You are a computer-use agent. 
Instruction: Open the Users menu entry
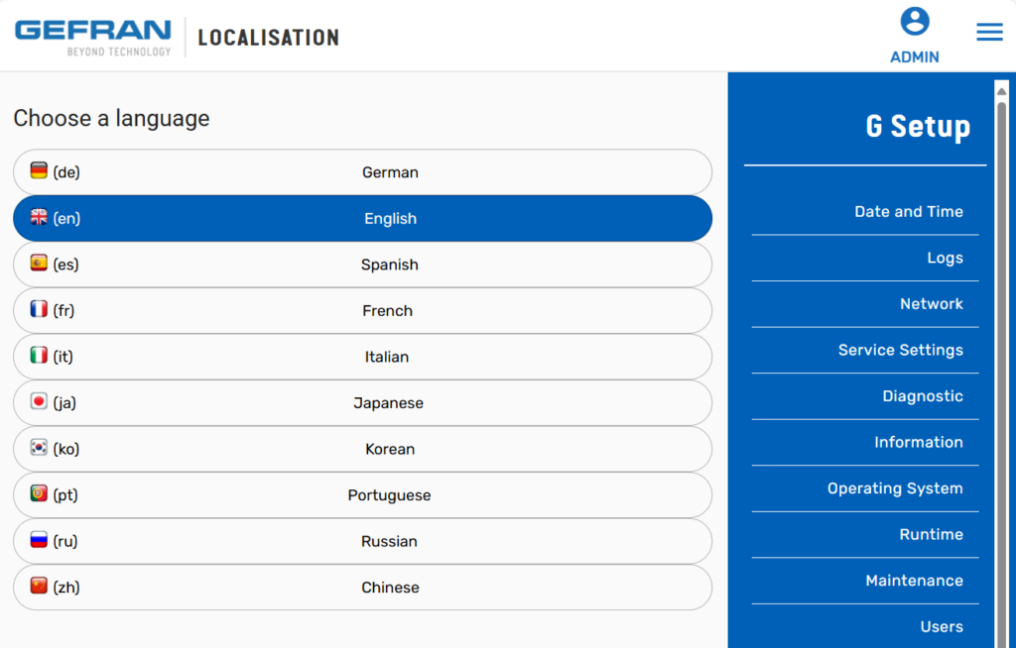942,626
